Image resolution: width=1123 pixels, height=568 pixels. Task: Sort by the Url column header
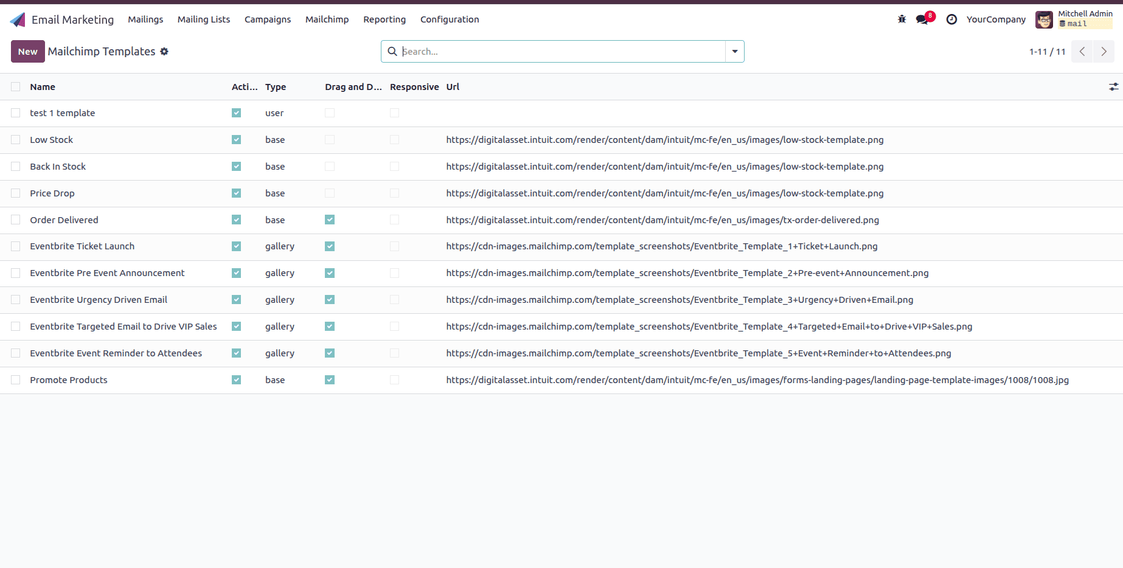453,87
